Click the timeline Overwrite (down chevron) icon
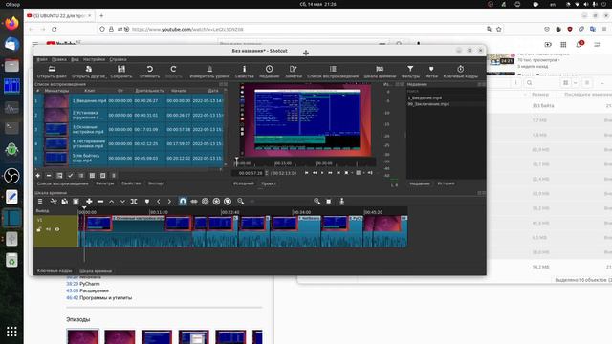The image size is (612, 344). (122, 202)
